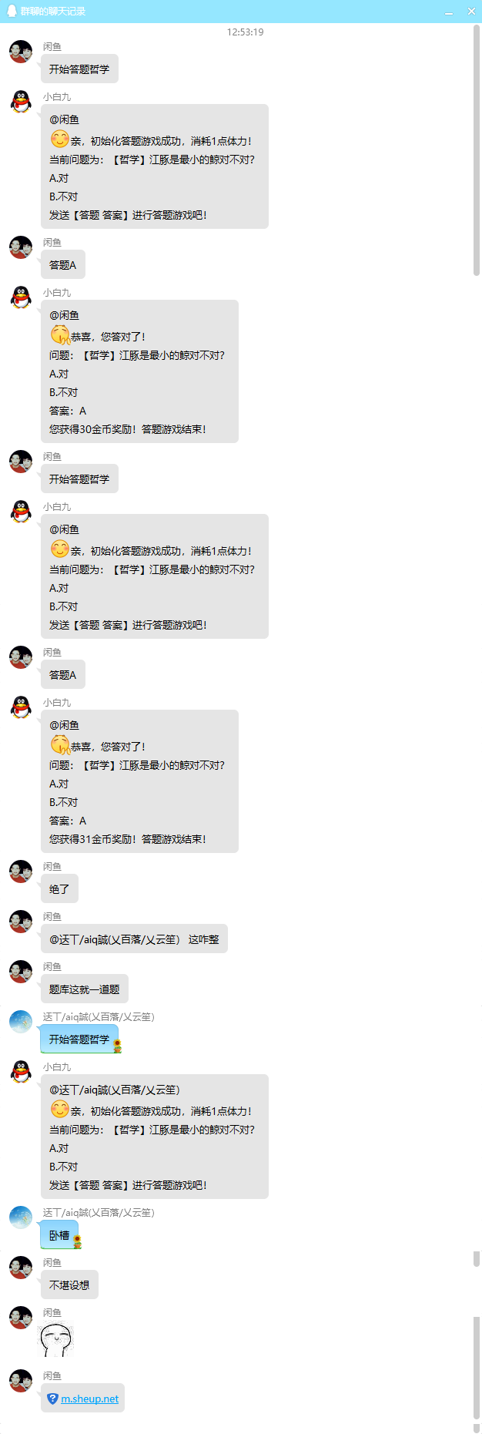The width and height of the screenshot is (482, 1434).
Task: Close the 群聊的聊天记录 window
Action: point(471,12)
